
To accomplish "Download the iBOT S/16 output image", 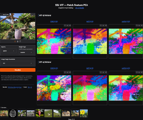I will point(103,25).
